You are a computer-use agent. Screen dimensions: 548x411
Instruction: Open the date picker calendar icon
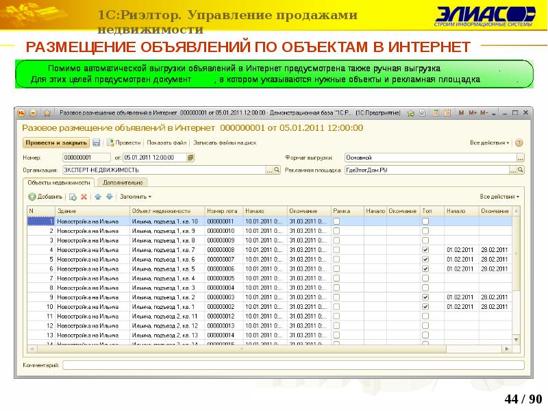(190, 158)
